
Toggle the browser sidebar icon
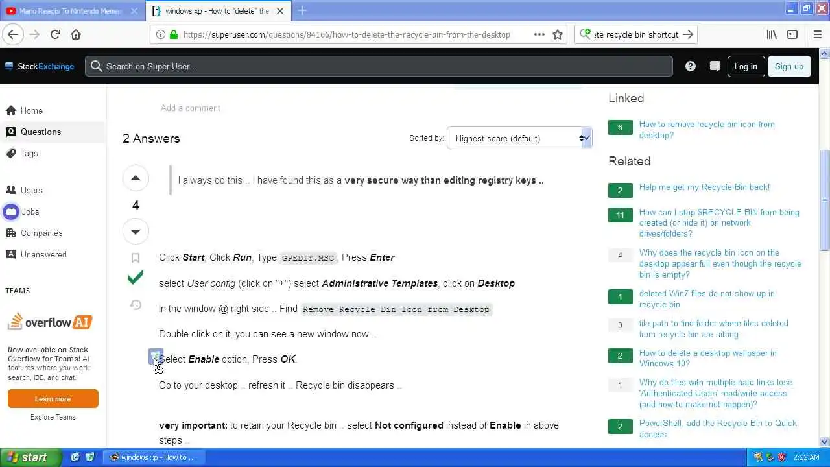click(792, 34)
